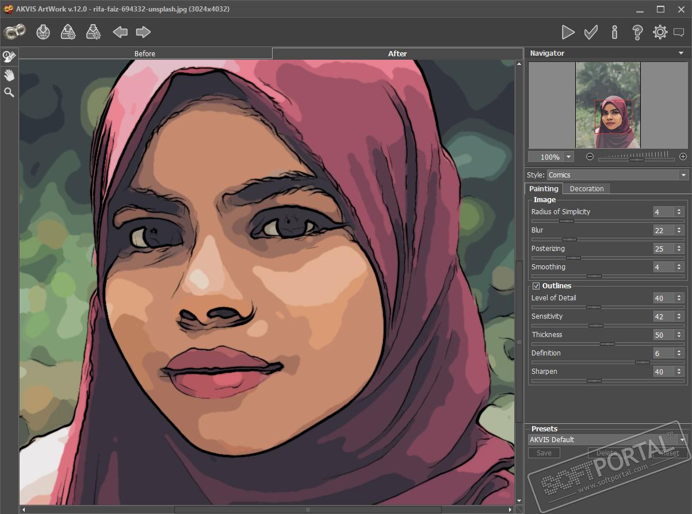This screenshot has height=514, width=692.
Task: Click the open image globe icon
Action: click(x=43, y=32)
